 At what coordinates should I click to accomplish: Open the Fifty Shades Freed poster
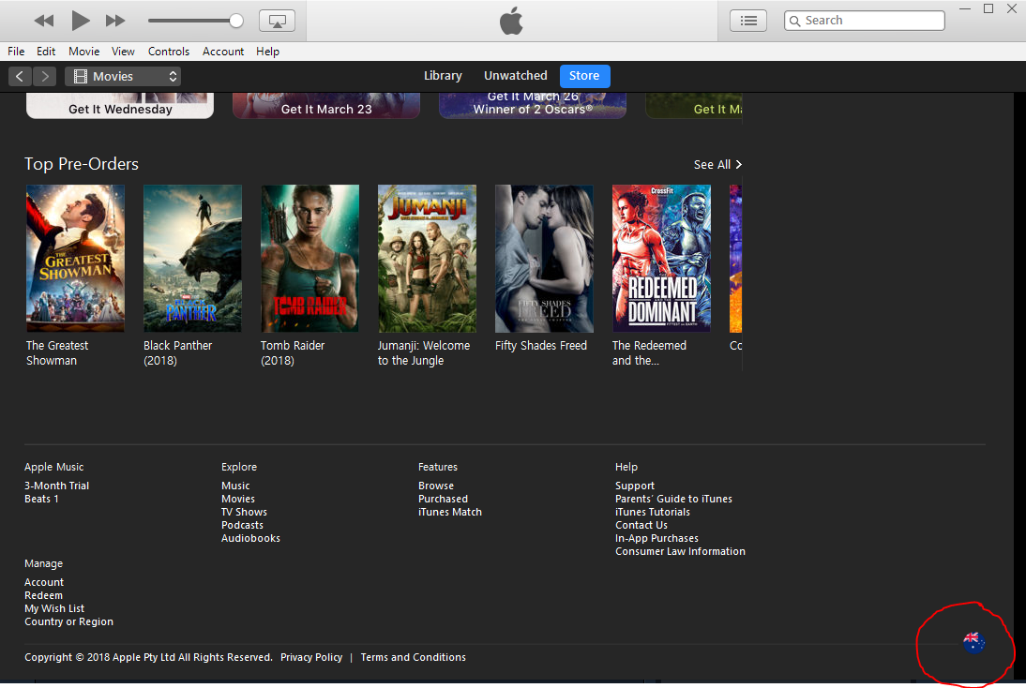point(544,259)
